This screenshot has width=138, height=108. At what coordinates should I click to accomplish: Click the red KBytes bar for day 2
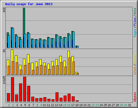[12, 89]
